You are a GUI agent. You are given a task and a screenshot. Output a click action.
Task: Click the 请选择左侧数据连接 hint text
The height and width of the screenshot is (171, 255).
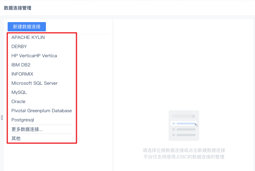tap(184, 150)
